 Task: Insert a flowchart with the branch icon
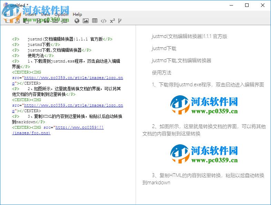pyautogui.click(x=120, y=21)
